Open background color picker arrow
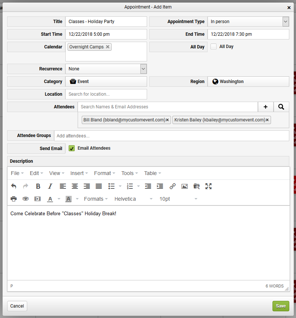Image resolution: width=296 pixels, height=318 pixels. 77,199
